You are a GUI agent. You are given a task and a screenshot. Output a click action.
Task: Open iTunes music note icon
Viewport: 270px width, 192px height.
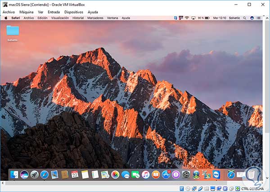click(146, 175)
